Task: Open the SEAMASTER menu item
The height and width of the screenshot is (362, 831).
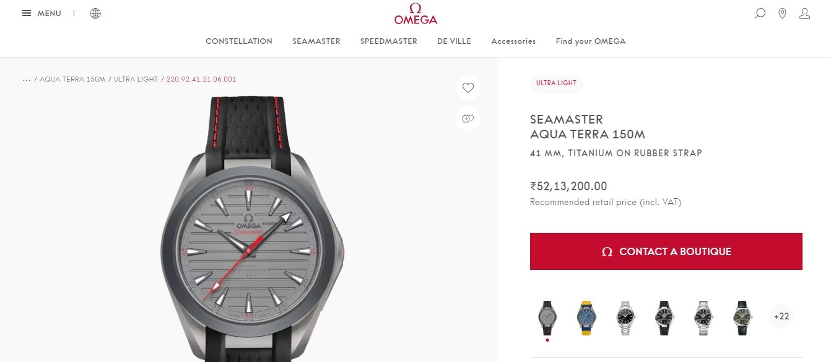Action: (316, 41)
